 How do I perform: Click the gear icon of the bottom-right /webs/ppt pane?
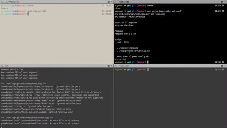[x=222, y=66]
